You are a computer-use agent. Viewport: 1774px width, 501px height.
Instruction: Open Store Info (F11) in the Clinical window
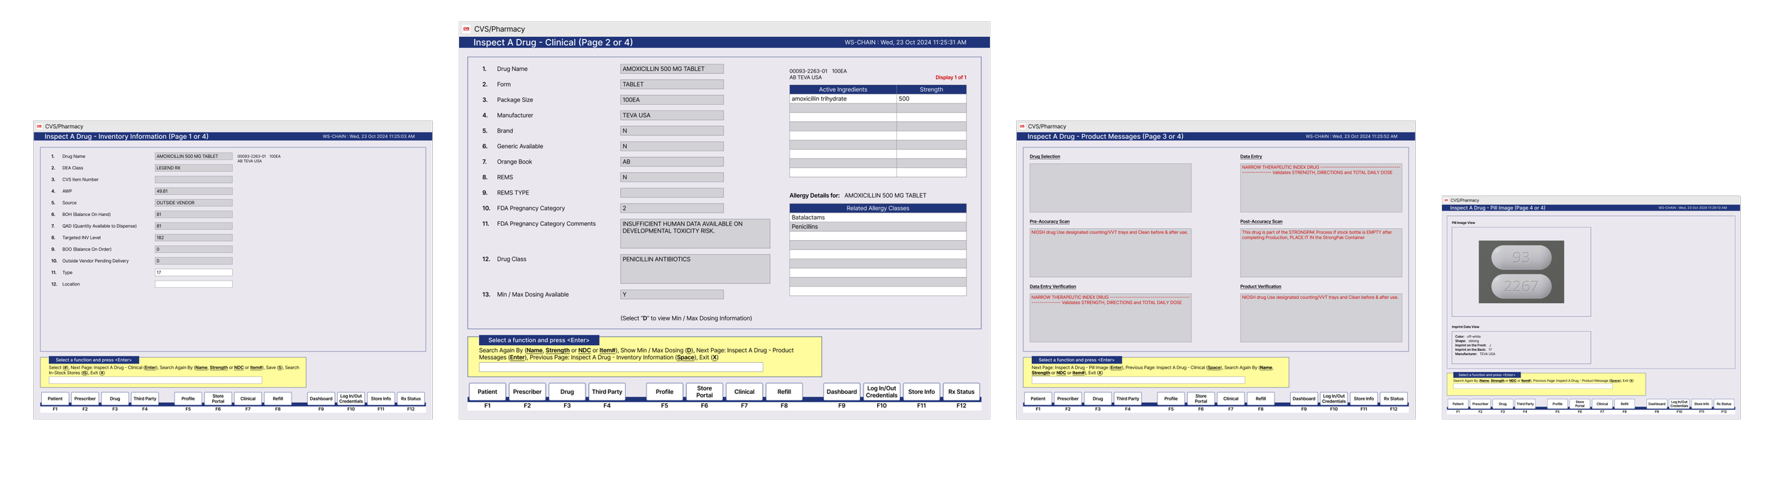tap(921, 392)
